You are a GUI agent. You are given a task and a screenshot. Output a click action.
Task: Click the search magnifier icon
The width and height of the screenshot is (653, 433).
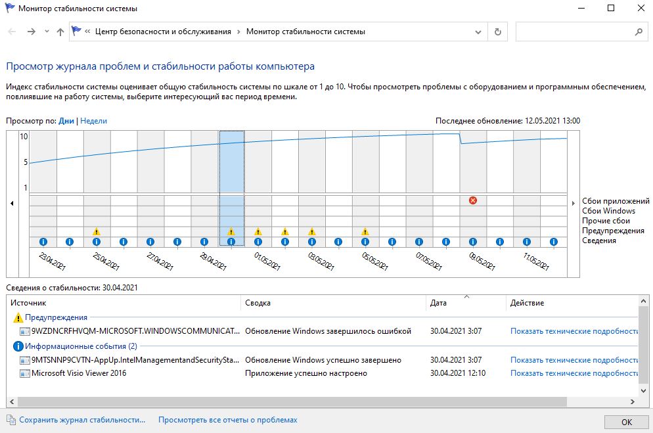[x=639, y=31]
